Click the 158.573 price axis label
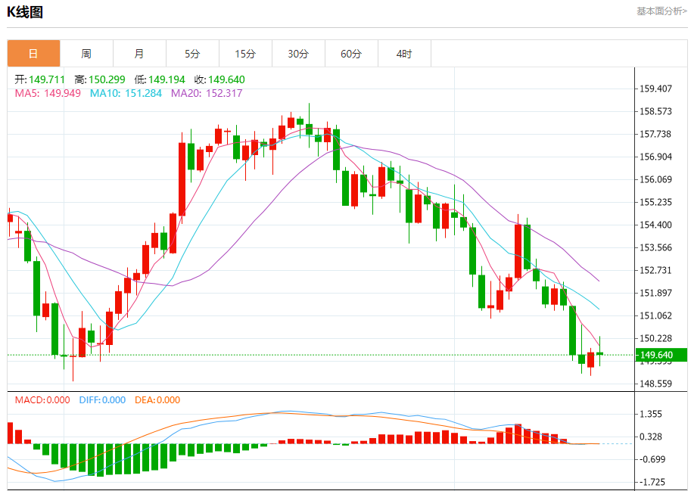Viewport: 691px width, 491px height. [655, 111]
